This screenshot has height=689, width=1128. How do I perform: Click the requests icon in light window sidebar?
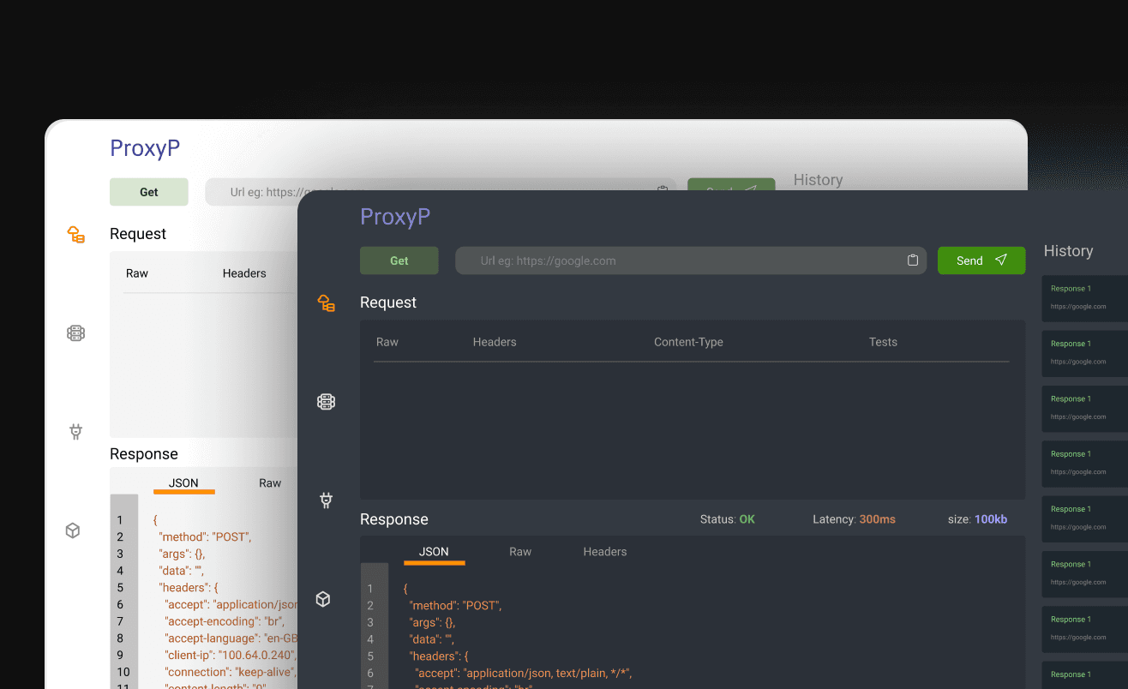point(75,234)
